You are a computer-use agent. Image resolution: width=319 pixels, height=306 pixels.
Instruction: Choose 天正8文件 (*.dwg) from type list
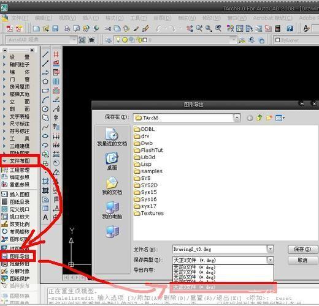pyautogui.click(x=223, y=267)
